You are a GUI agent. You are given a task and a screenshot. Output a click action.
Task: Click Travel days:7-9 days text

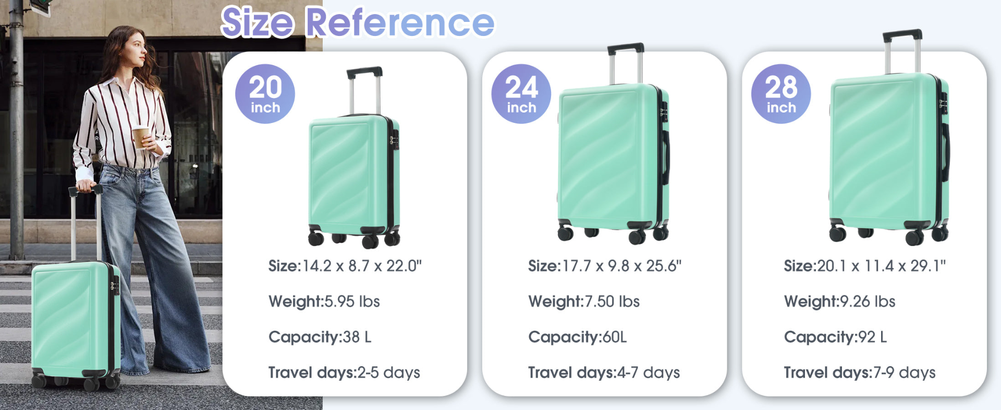click(x=860, y=372)
